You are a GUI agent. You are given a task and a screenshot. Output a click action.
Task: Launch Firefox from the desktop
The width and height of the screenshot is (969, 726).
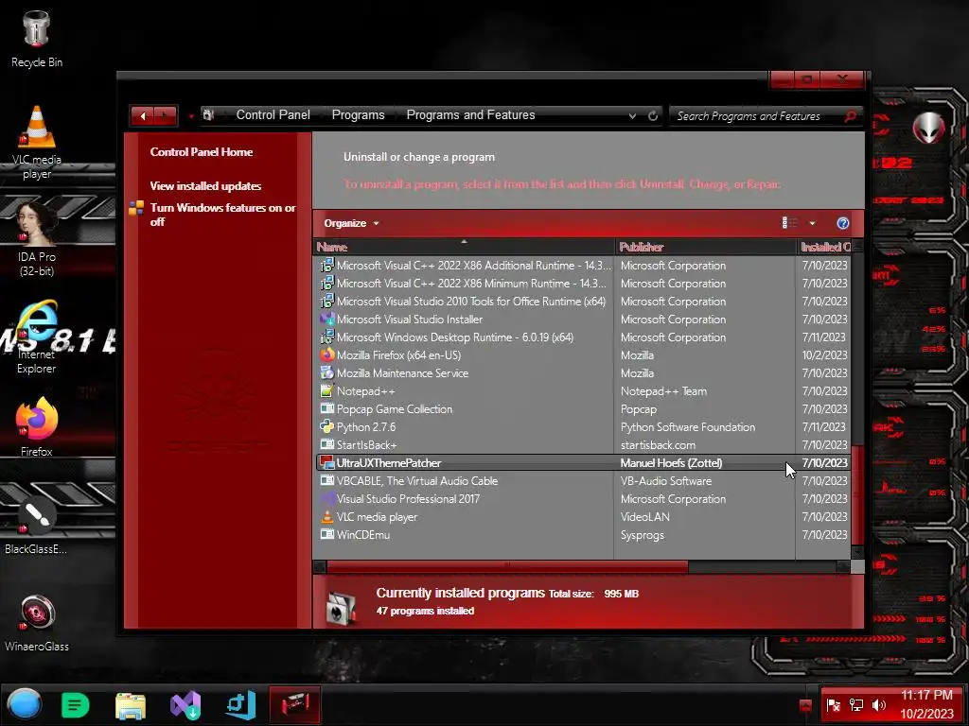click(37, 426)
